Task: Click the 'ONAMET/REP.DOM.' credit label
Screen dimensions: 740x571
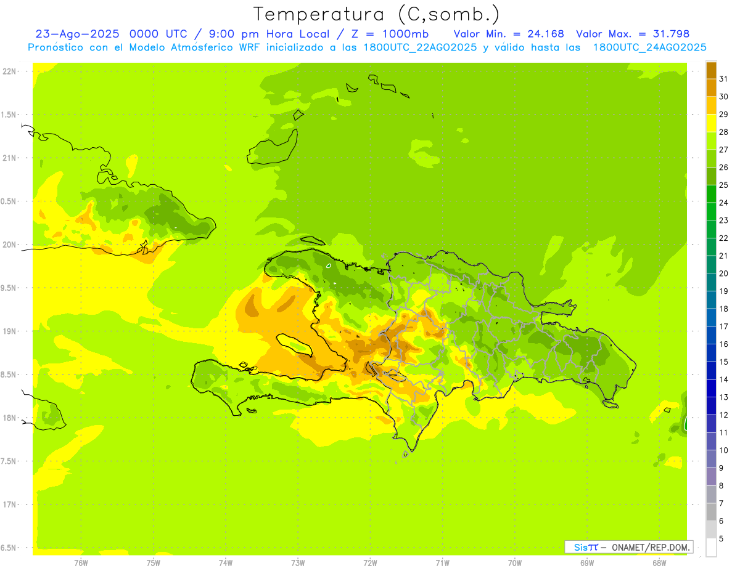Action: pos(651,547)
